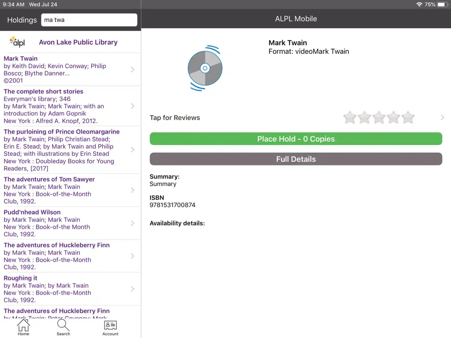451x338 pixels.
Task: Expand the Tap for Reviews chevron
Action: [442, 117]
